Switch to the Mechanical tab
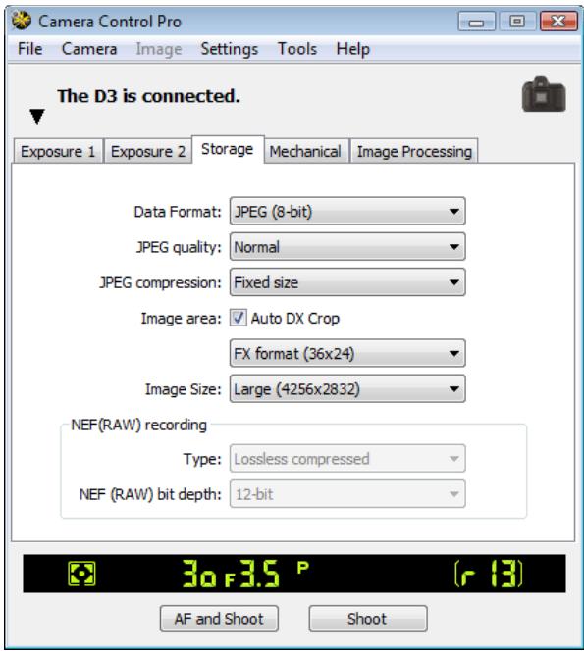 tap(305, 152)
